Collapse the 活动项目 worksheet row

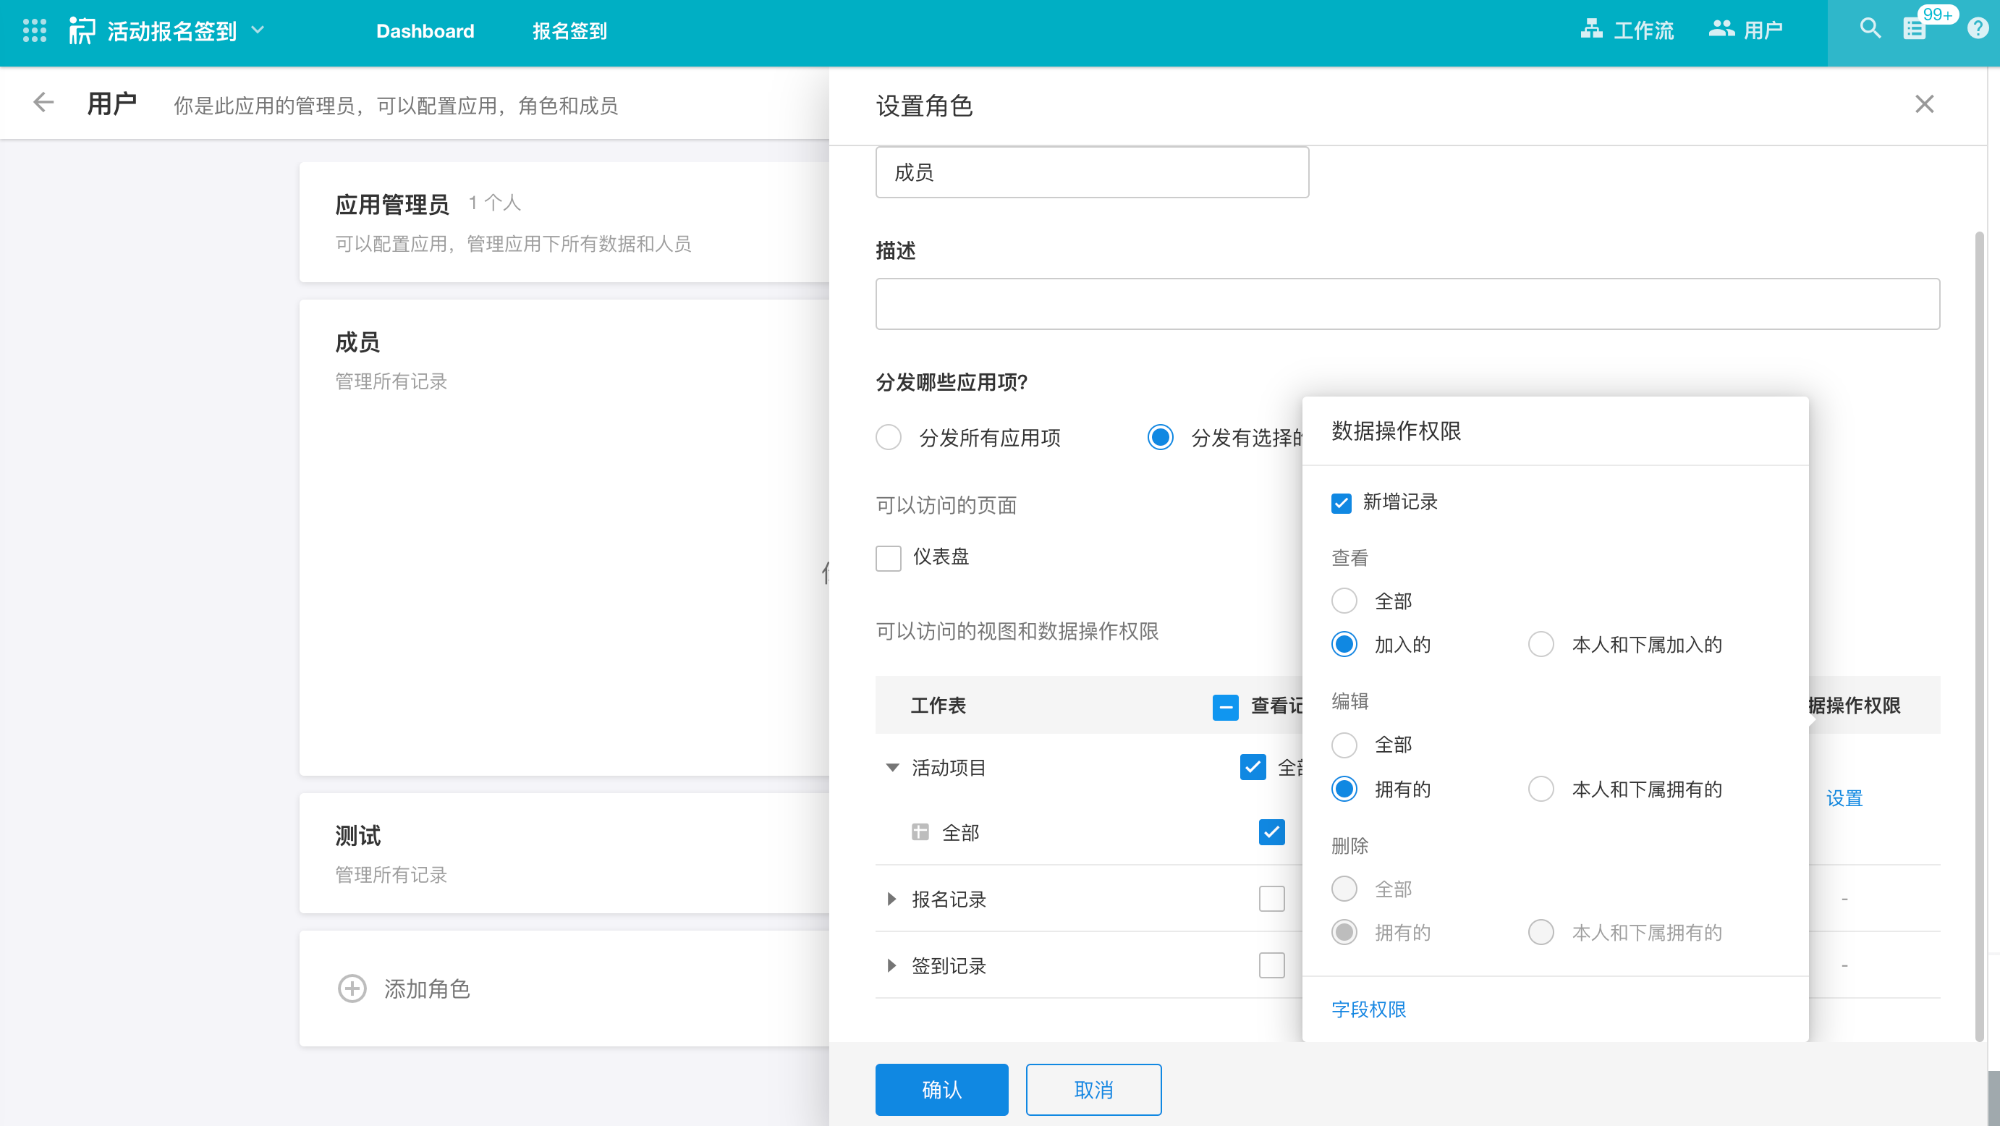pyautogui.click(x=891, y=768)
